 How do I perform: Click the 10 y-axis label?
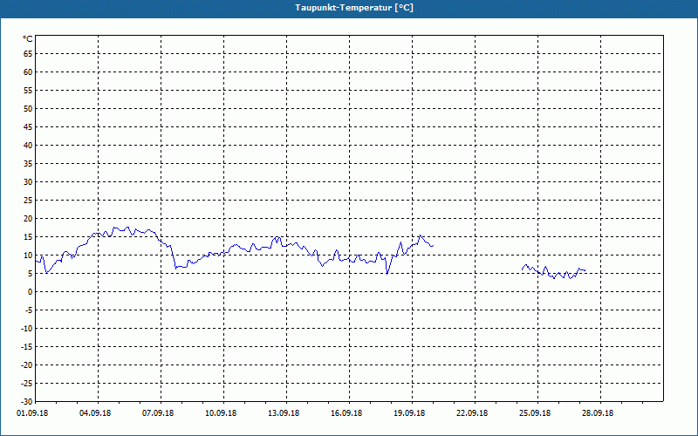pos(28,255)
